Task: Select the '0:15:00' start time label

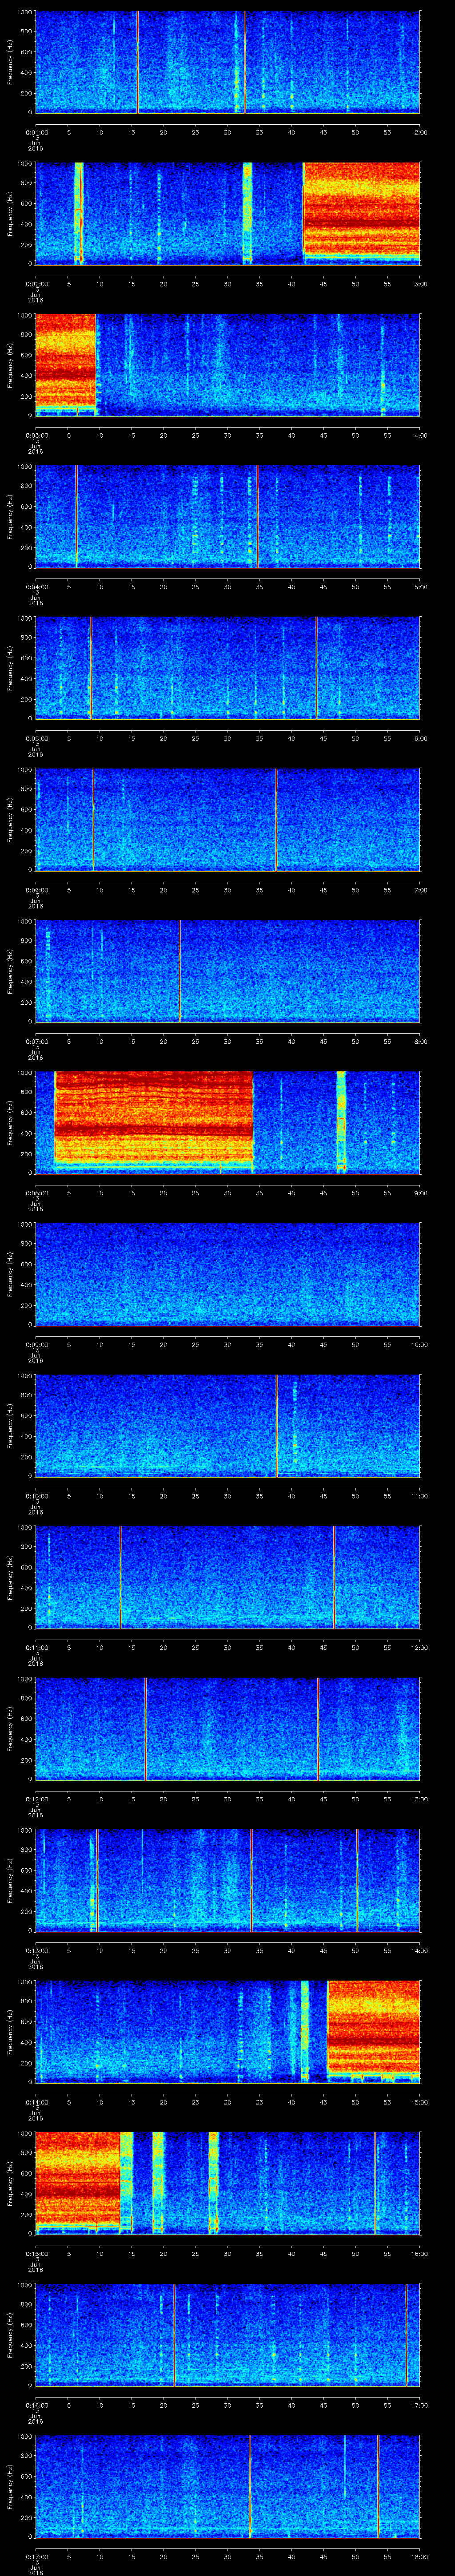Action: click(36, 2253)
